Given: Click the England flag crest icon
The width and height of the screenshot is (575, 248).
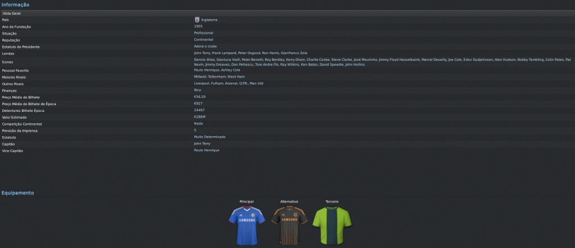Looking at the screenshot, I should 197,20.
